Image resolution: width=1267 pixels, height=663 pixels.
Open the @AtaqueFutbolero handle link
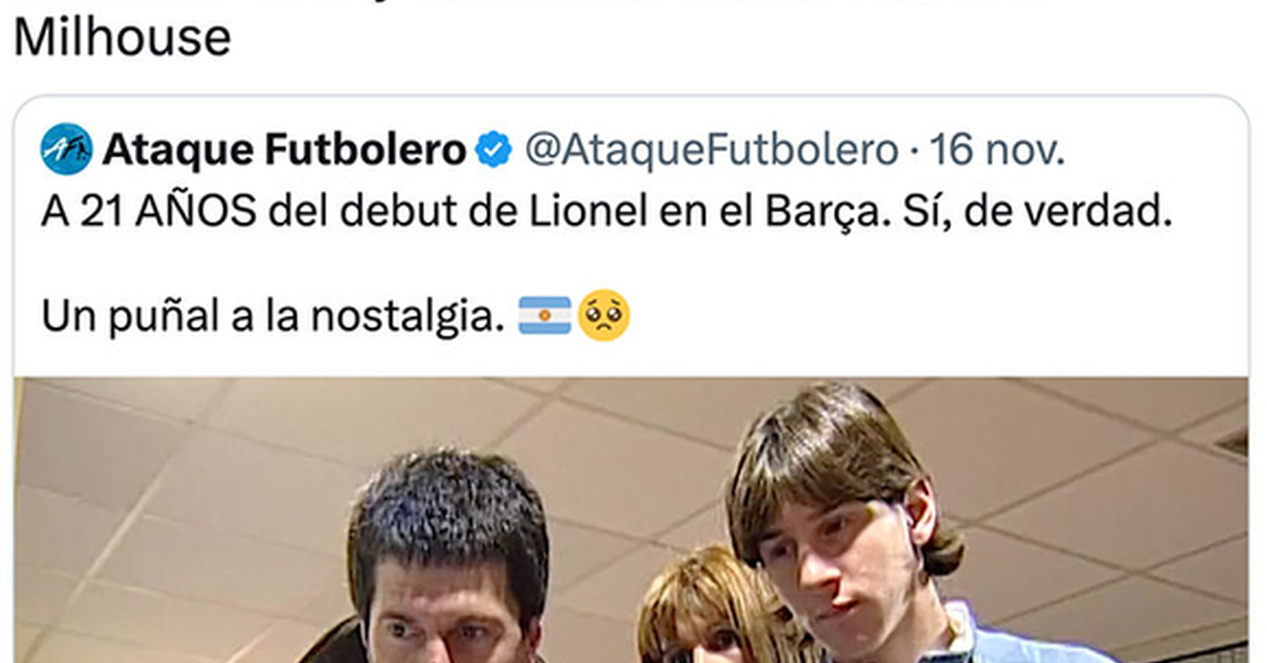point(711,149)
